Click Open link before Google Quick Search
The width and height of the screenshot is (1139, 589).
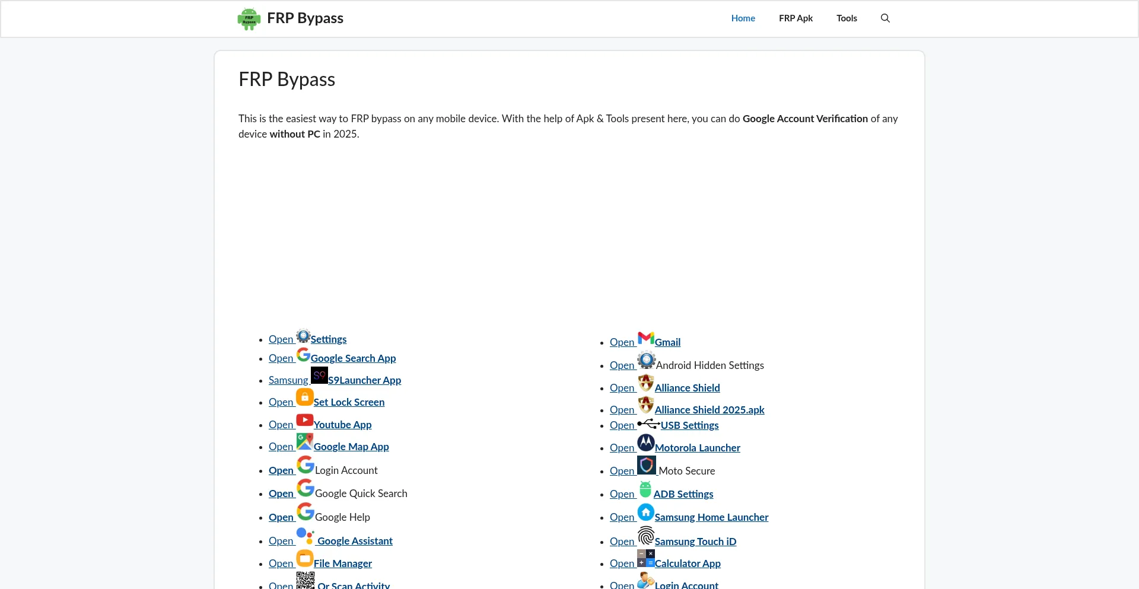pyautogui.click(x=281, y=494)
